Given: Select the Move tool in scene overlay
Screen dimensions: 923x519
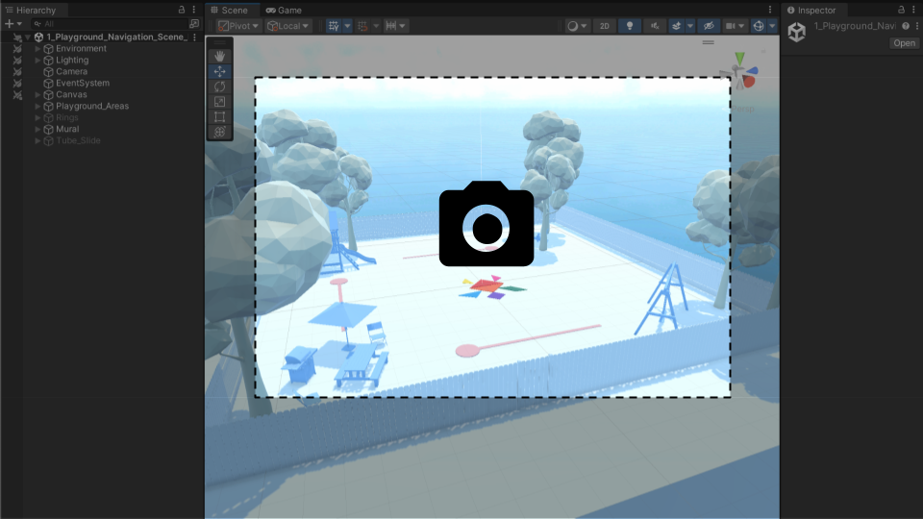Looking at the screenshot, I should (220, 71).
